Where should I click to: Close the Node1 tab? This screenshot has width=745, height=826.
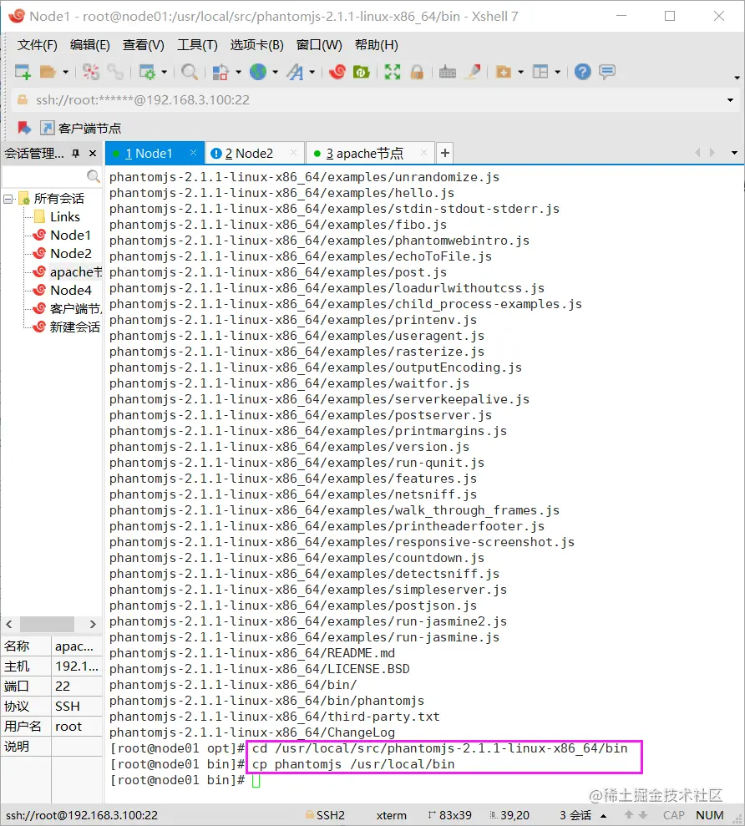coord(194,153)
